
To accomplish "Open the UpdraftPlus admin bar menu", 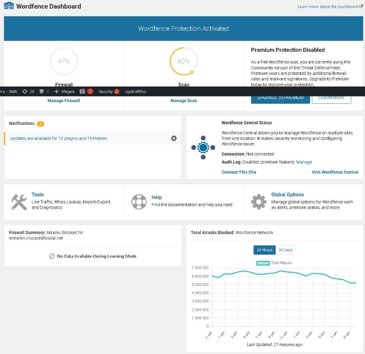I will tap(136, 92).
